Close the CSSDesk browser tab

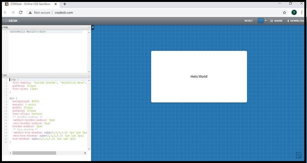[56, 4]
